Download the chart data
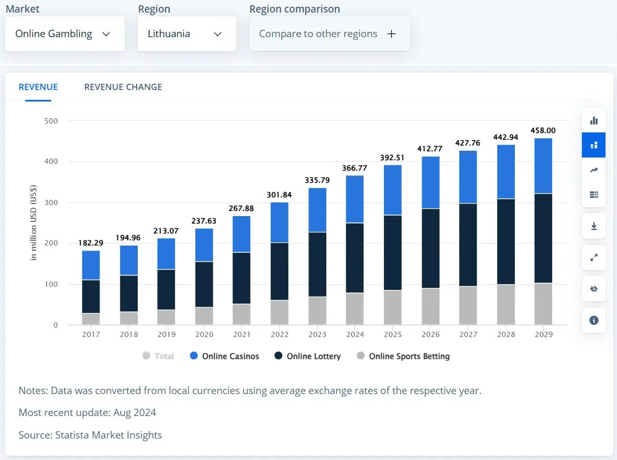Image resolution: width=617 pixels, height=460 pixels. pos(593,226)
